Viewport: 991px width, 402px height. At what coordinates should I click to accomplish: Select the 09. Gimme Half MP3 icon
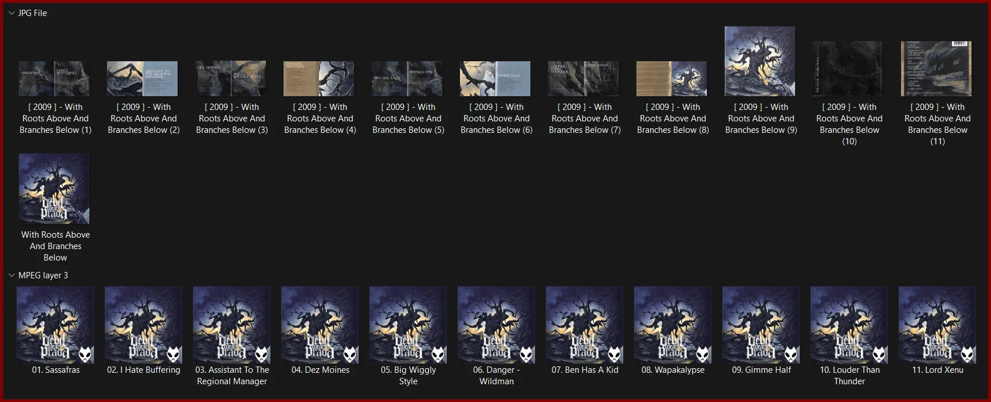click(x=761, y=325)
